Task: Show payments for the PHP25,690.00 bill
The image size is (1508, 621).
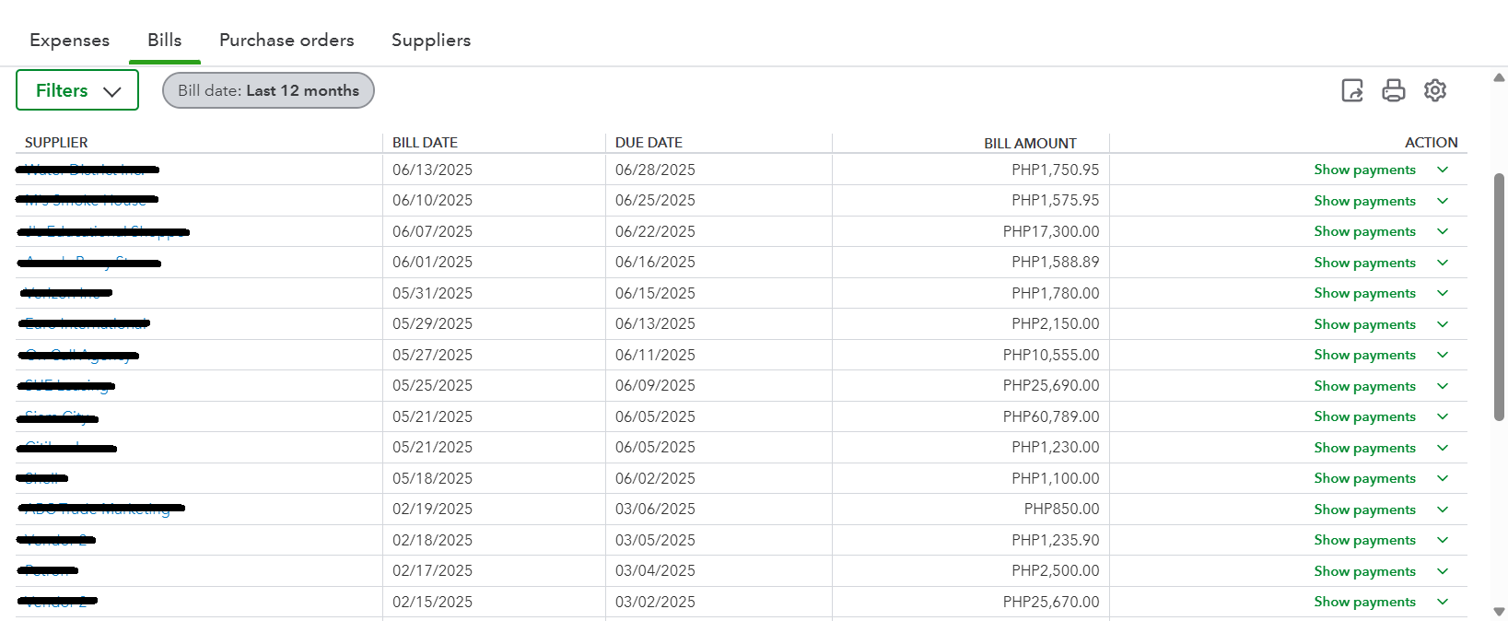Action: tap(1364, 386)
